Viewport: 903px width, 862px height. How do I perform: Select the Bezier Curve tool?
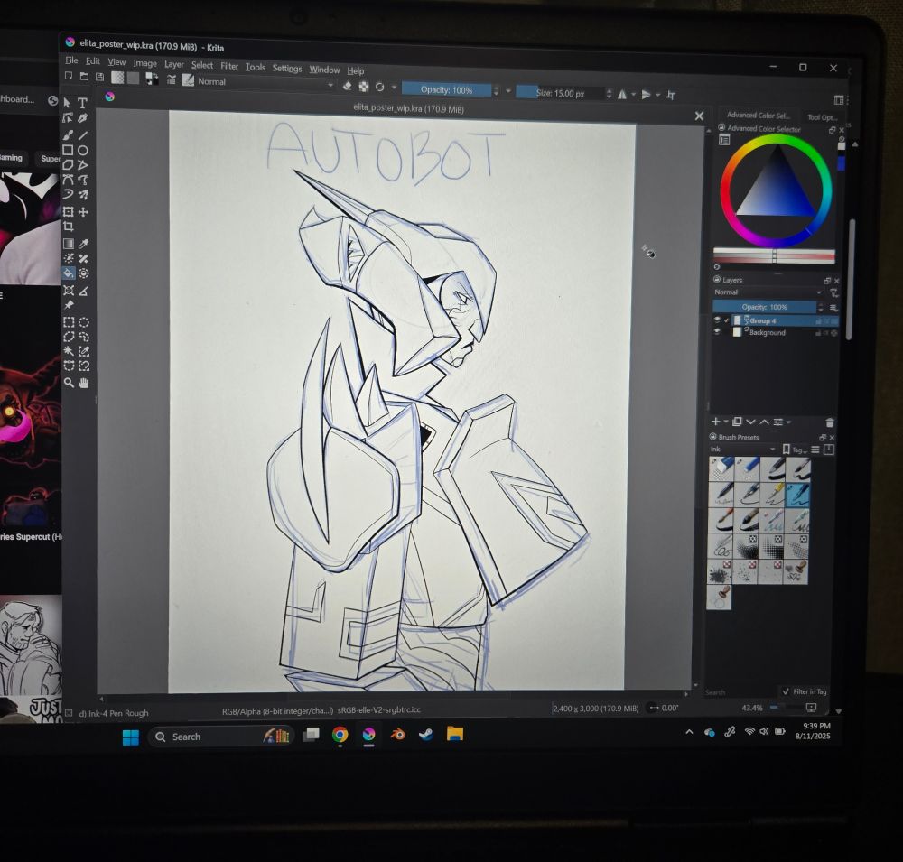pyautogui.click(x=68, y=180)
